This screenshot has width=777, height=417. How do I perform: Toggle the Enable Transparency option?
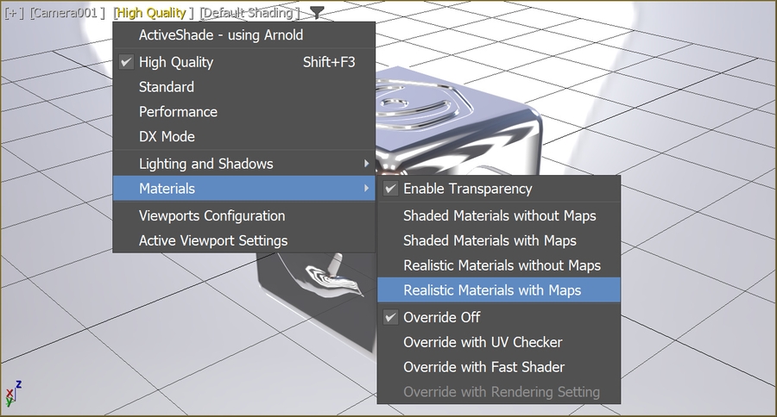point(467,189)
